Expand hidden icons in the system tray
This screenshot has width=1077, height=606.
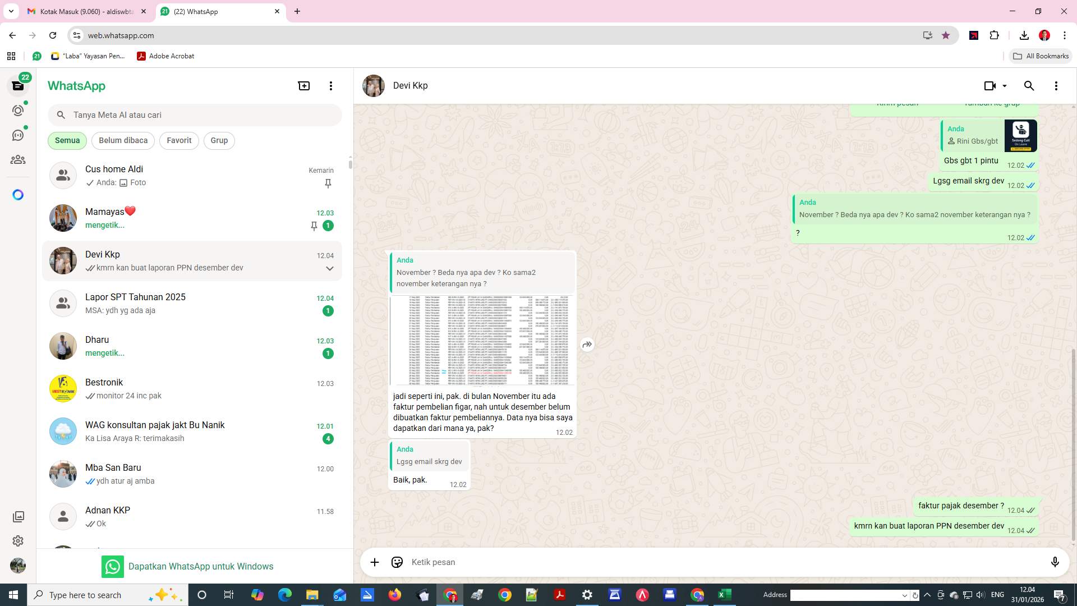[927, 595]
